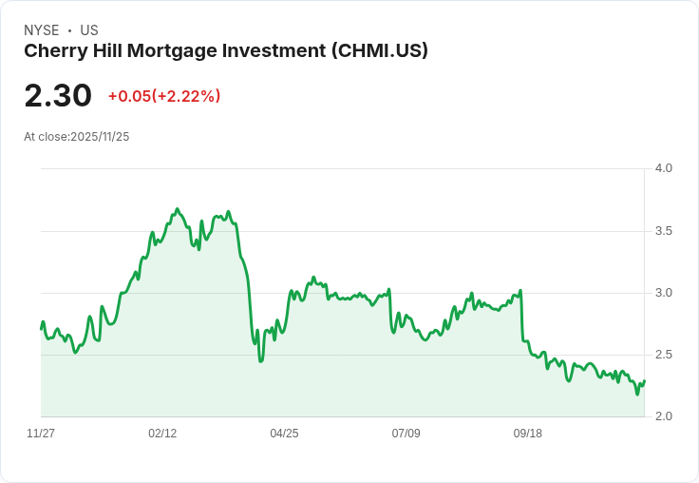The image size is (699, 483).
Task: Click the 2.0 price axis label
Action: 663,416
